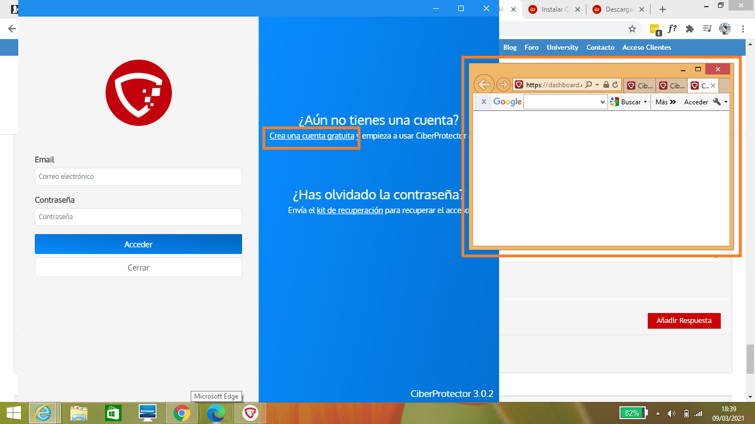Click Buscar on the Google toolbar
This screenshot has height=424, width=755.
626,102
